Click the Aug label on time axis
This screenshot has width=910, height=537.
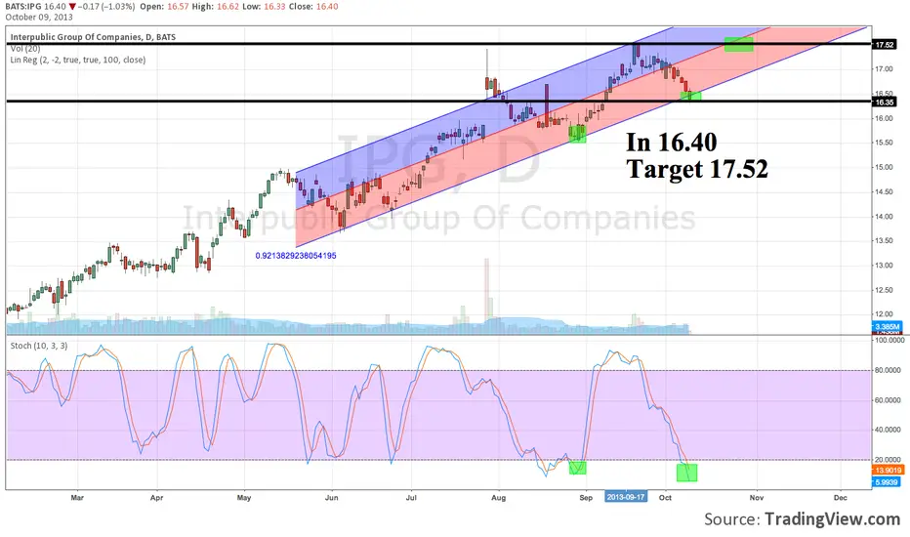[499, 498]
